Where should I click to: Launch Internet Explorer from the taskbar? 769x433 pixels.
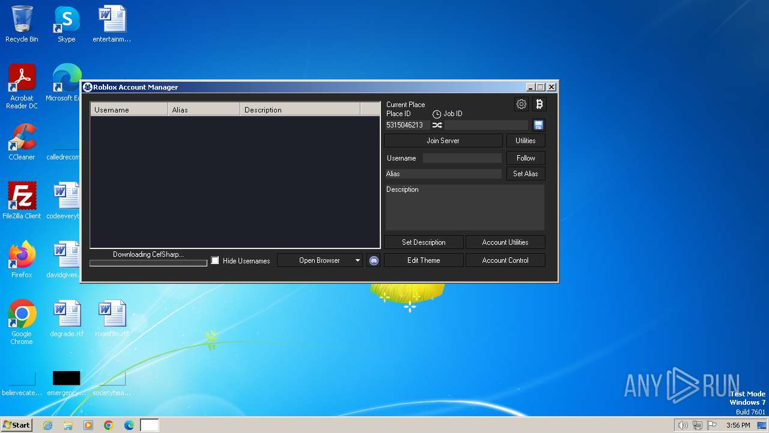point(48,425)
